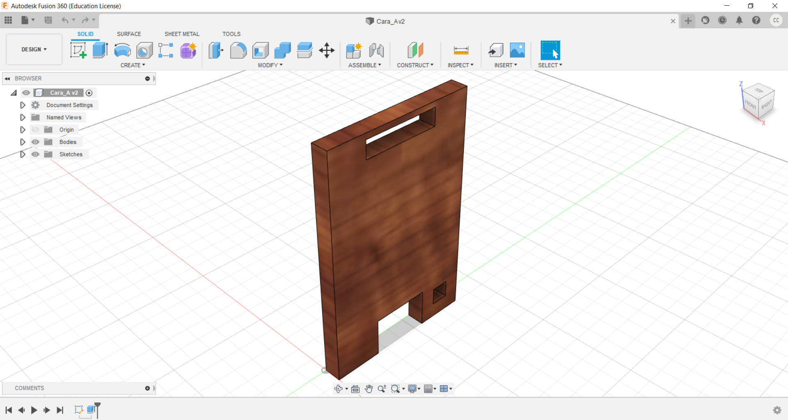The width and height of the screenshot is (788, 420).
Task: Open the CONSTRUCT menu
Action: click(x=415, y=65)
